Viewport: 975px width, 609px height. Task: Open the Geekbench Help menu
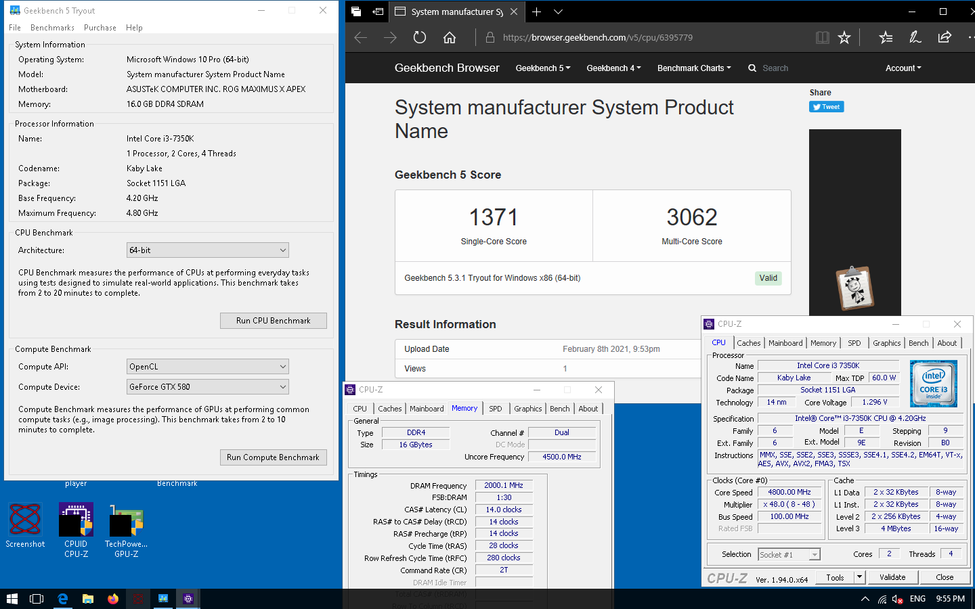tap(134, 28)
